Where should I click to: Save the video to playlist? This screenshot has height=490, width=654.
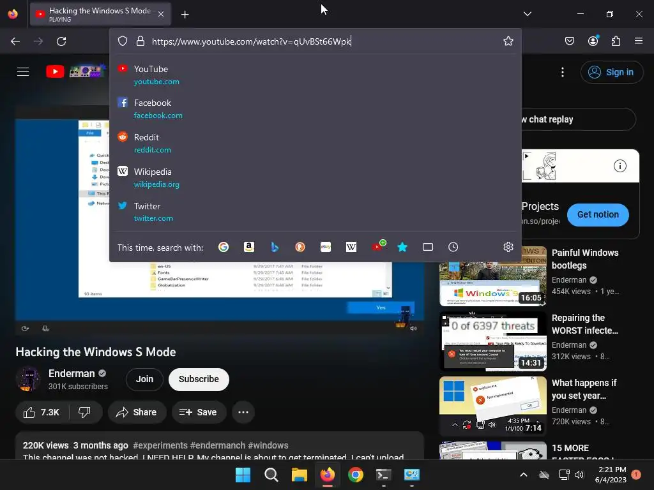pyautogui.click(x=199, y=412)
